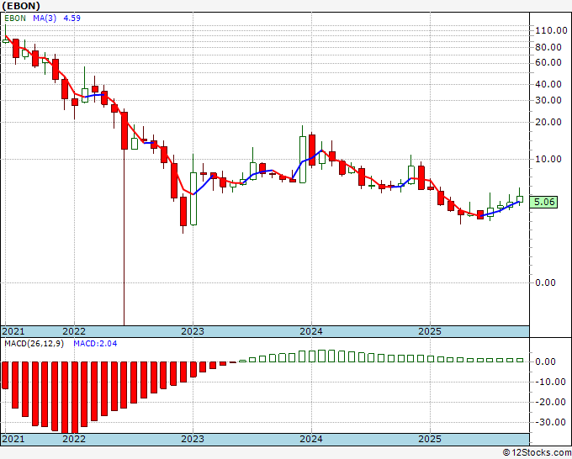Click -20.00 on the MACD axis
The height and width of the screenshot is (459, 572).
click(x=548, y=402)
